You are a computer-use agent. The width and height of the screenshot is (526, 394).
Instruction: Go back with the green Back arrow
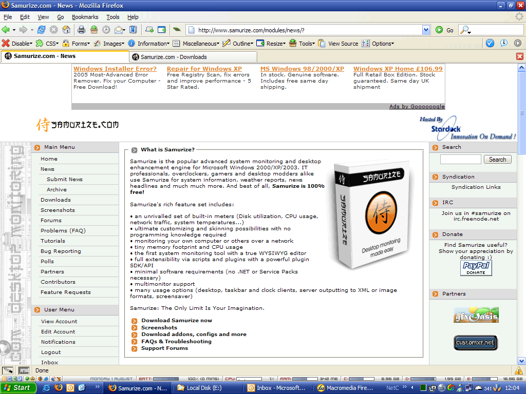pyautogui.click(x=6, y=30)
